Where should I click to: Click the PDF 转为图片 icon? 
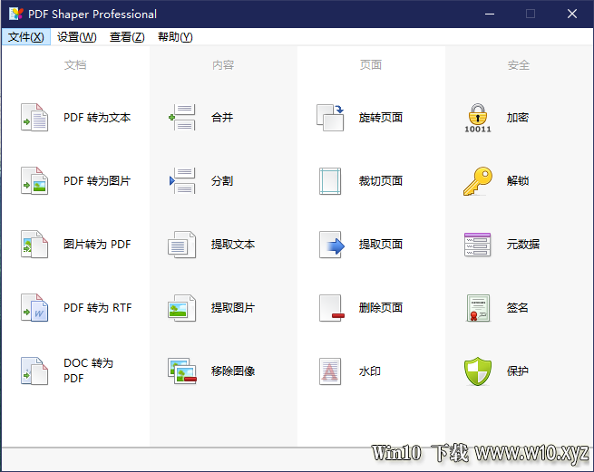[34, 181]
